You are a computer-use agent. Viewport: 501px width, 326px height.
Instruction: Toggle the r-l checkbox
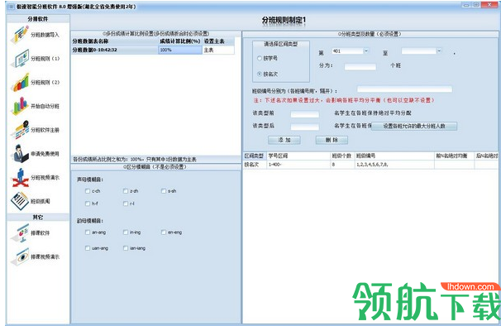[x=126, y=204]
